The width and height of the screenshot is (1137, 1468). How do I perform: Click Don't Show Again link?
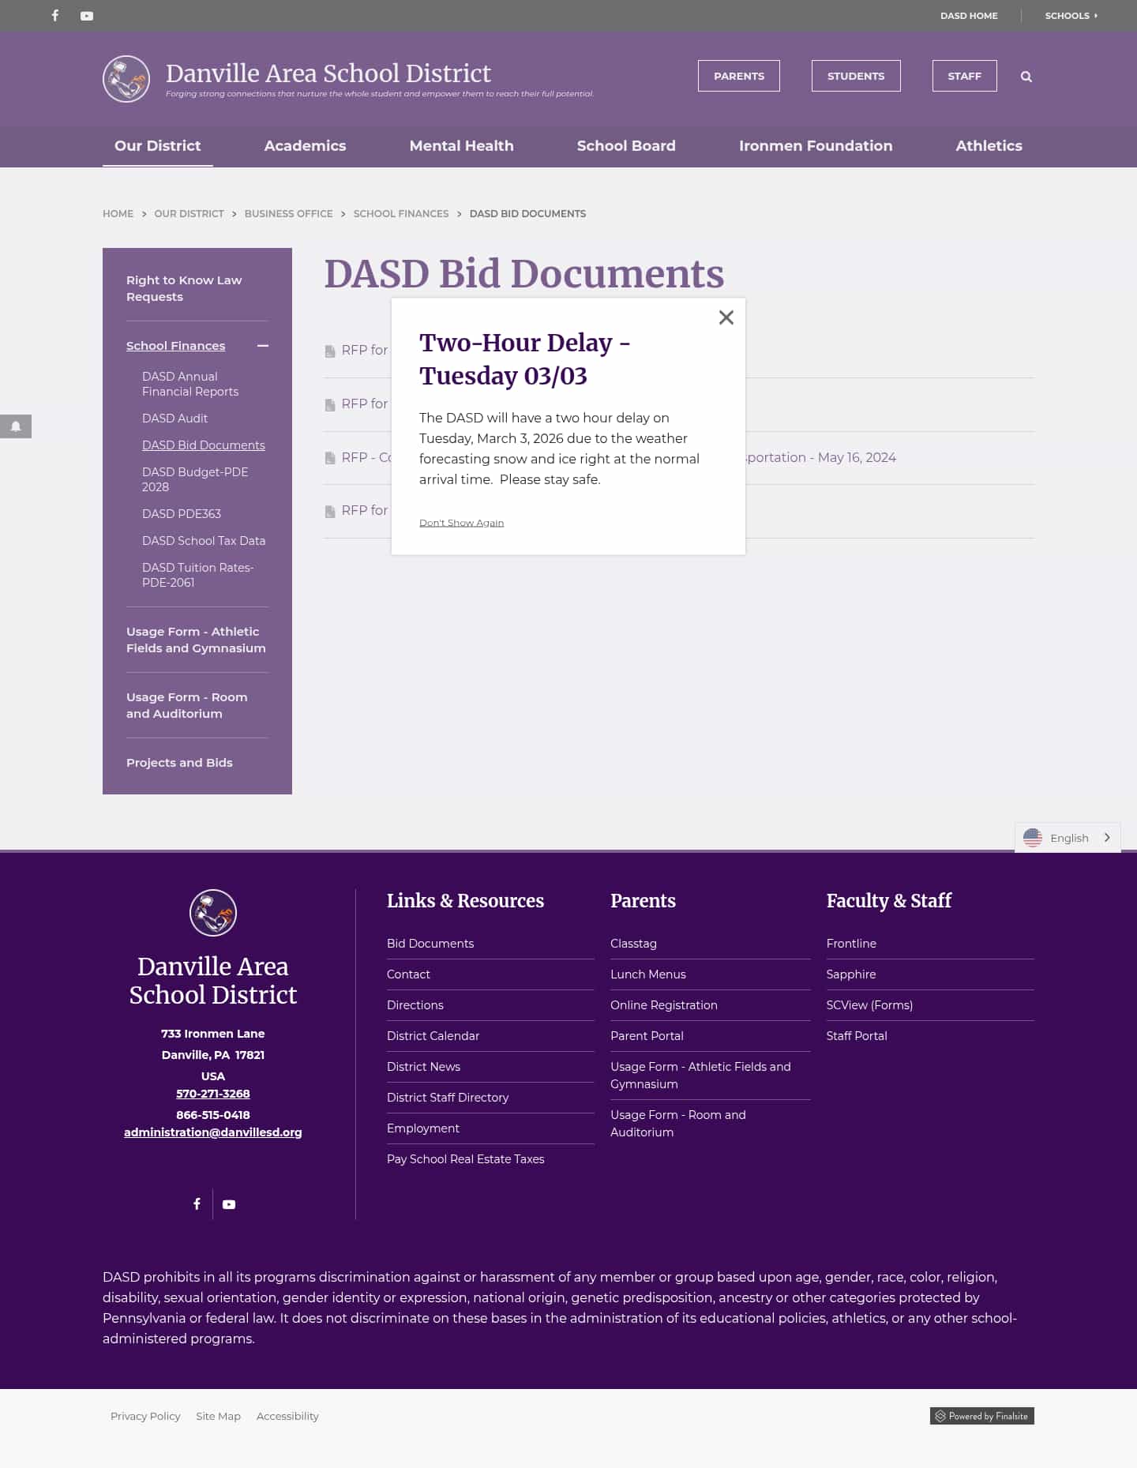click(461, 523)
